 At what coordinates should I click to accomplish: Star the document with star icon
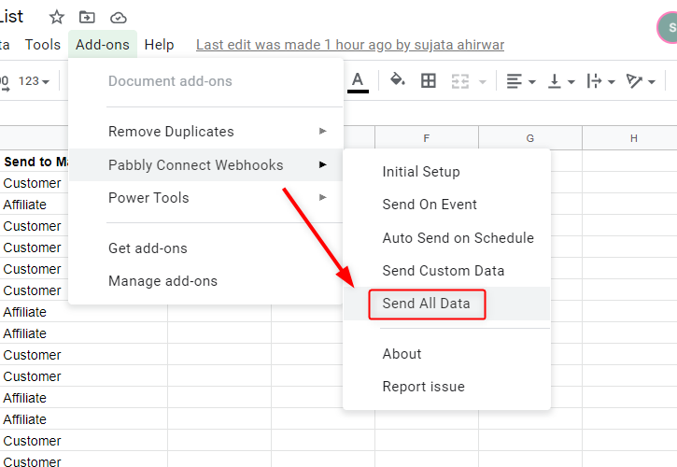coord(57,18)
